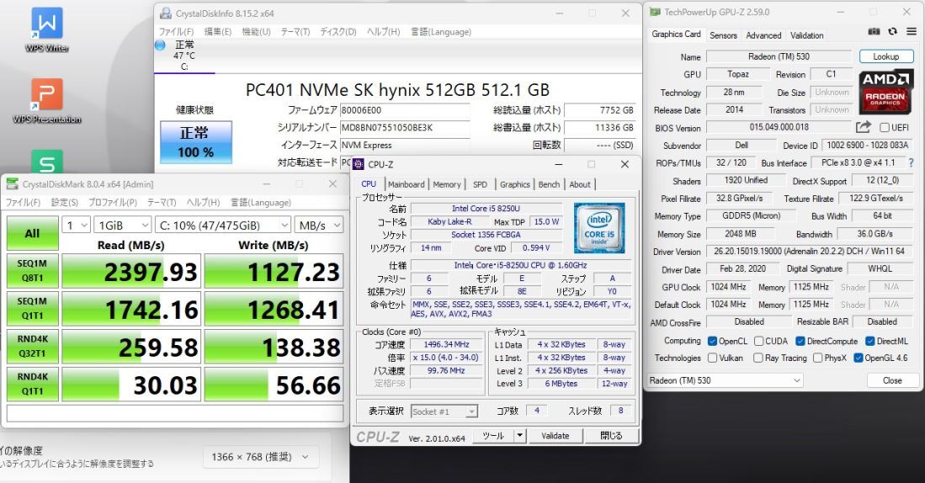Image resolution: width=925 pixels, height=483 pixels.
Task: Open 設定(S) menu in CrystalDiskMark
Action: tap(64, 202)
